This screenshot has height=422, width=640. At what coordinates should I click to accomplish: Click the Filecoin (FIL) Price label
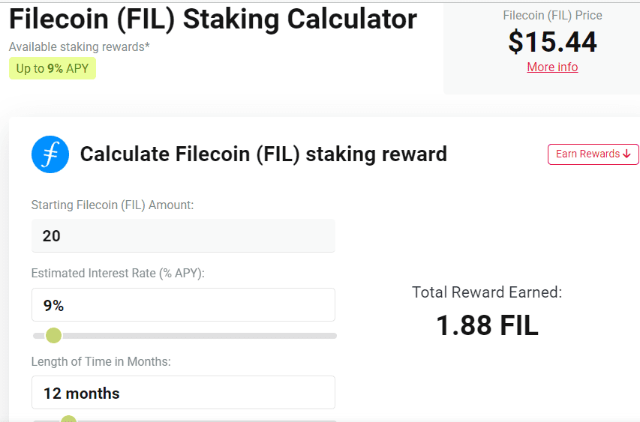click(x=552, y=16)
